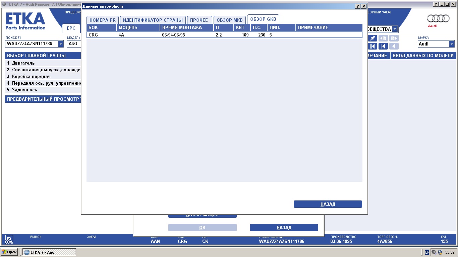Click the jump-to-first double-bar arrow icon

click(373, 47)
